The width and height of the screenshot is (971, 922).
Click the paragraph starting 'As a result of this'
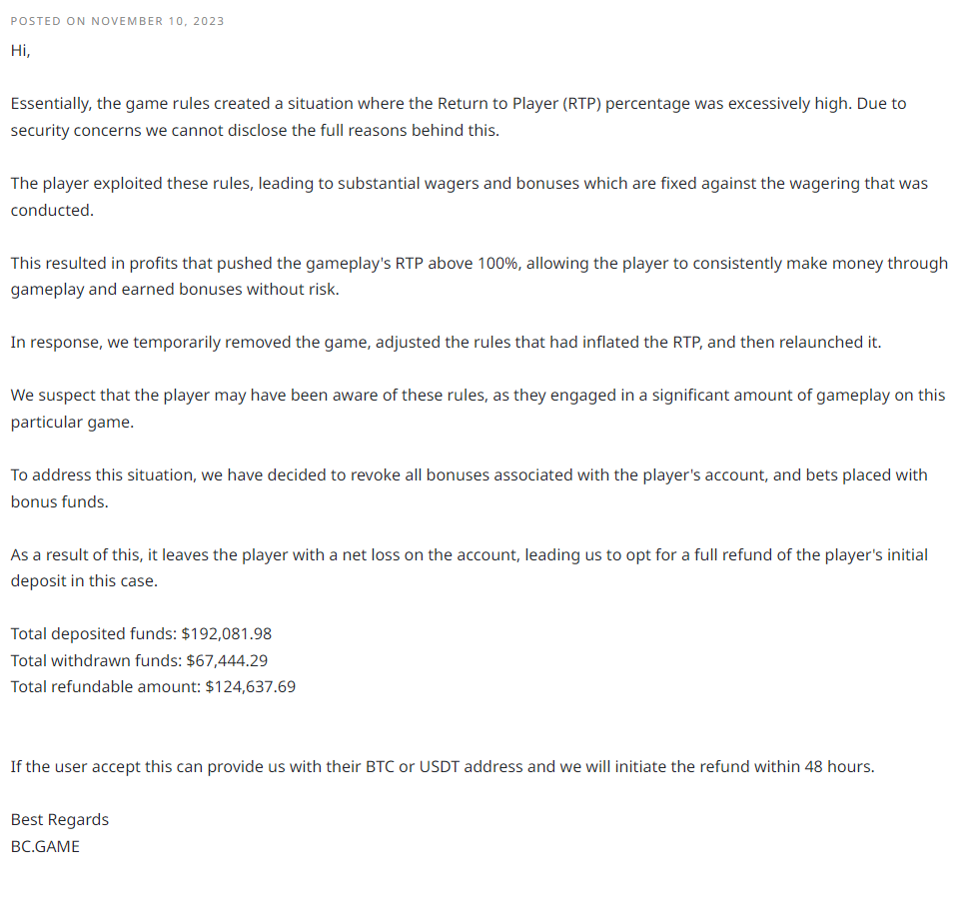(x=470, y=567)
